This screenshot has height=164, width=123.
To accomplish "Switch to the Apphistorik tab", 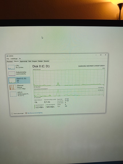I will pos(24,61).
